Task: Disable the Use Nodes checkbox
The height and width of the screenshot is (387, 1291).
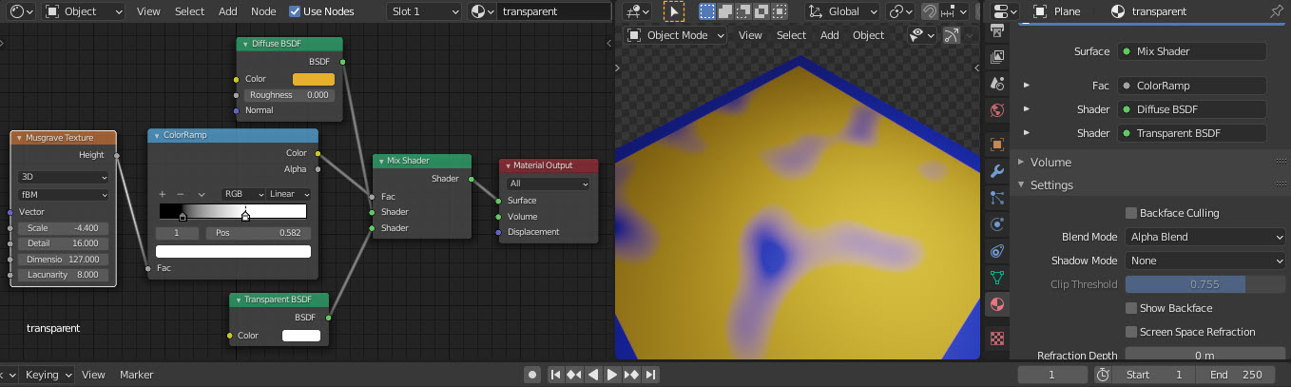Action: tap(295, 11)
